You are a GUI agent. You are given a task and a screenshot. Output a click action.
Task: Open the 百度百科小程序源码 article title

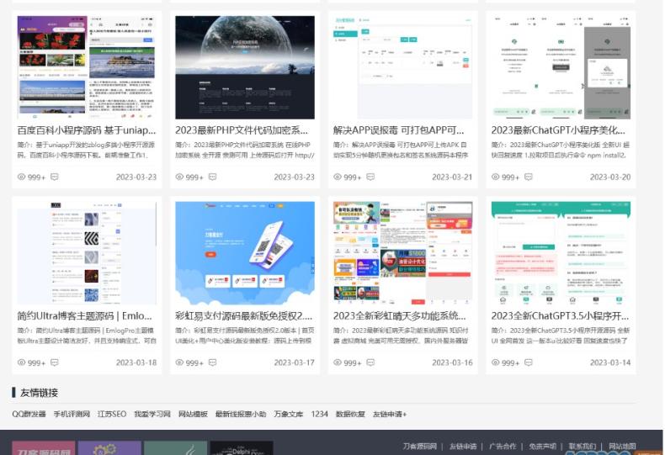[x=86, y=130]
